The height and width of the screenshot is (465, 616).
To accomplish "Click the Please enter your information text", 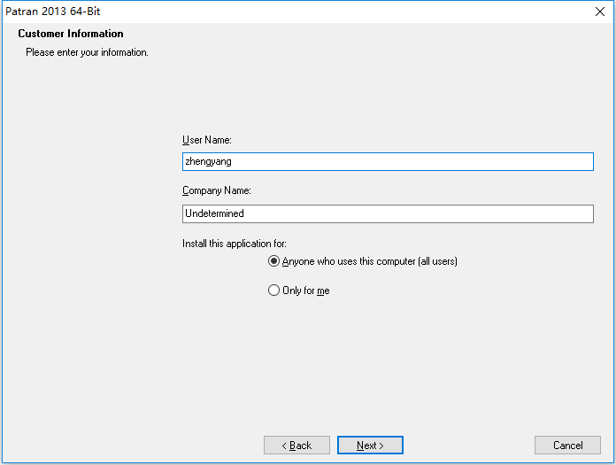I will 88,52.
